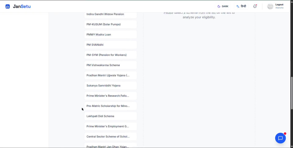Switch language to हिन्दी
The height and width of the screenshot is (148, 293).
241,6
